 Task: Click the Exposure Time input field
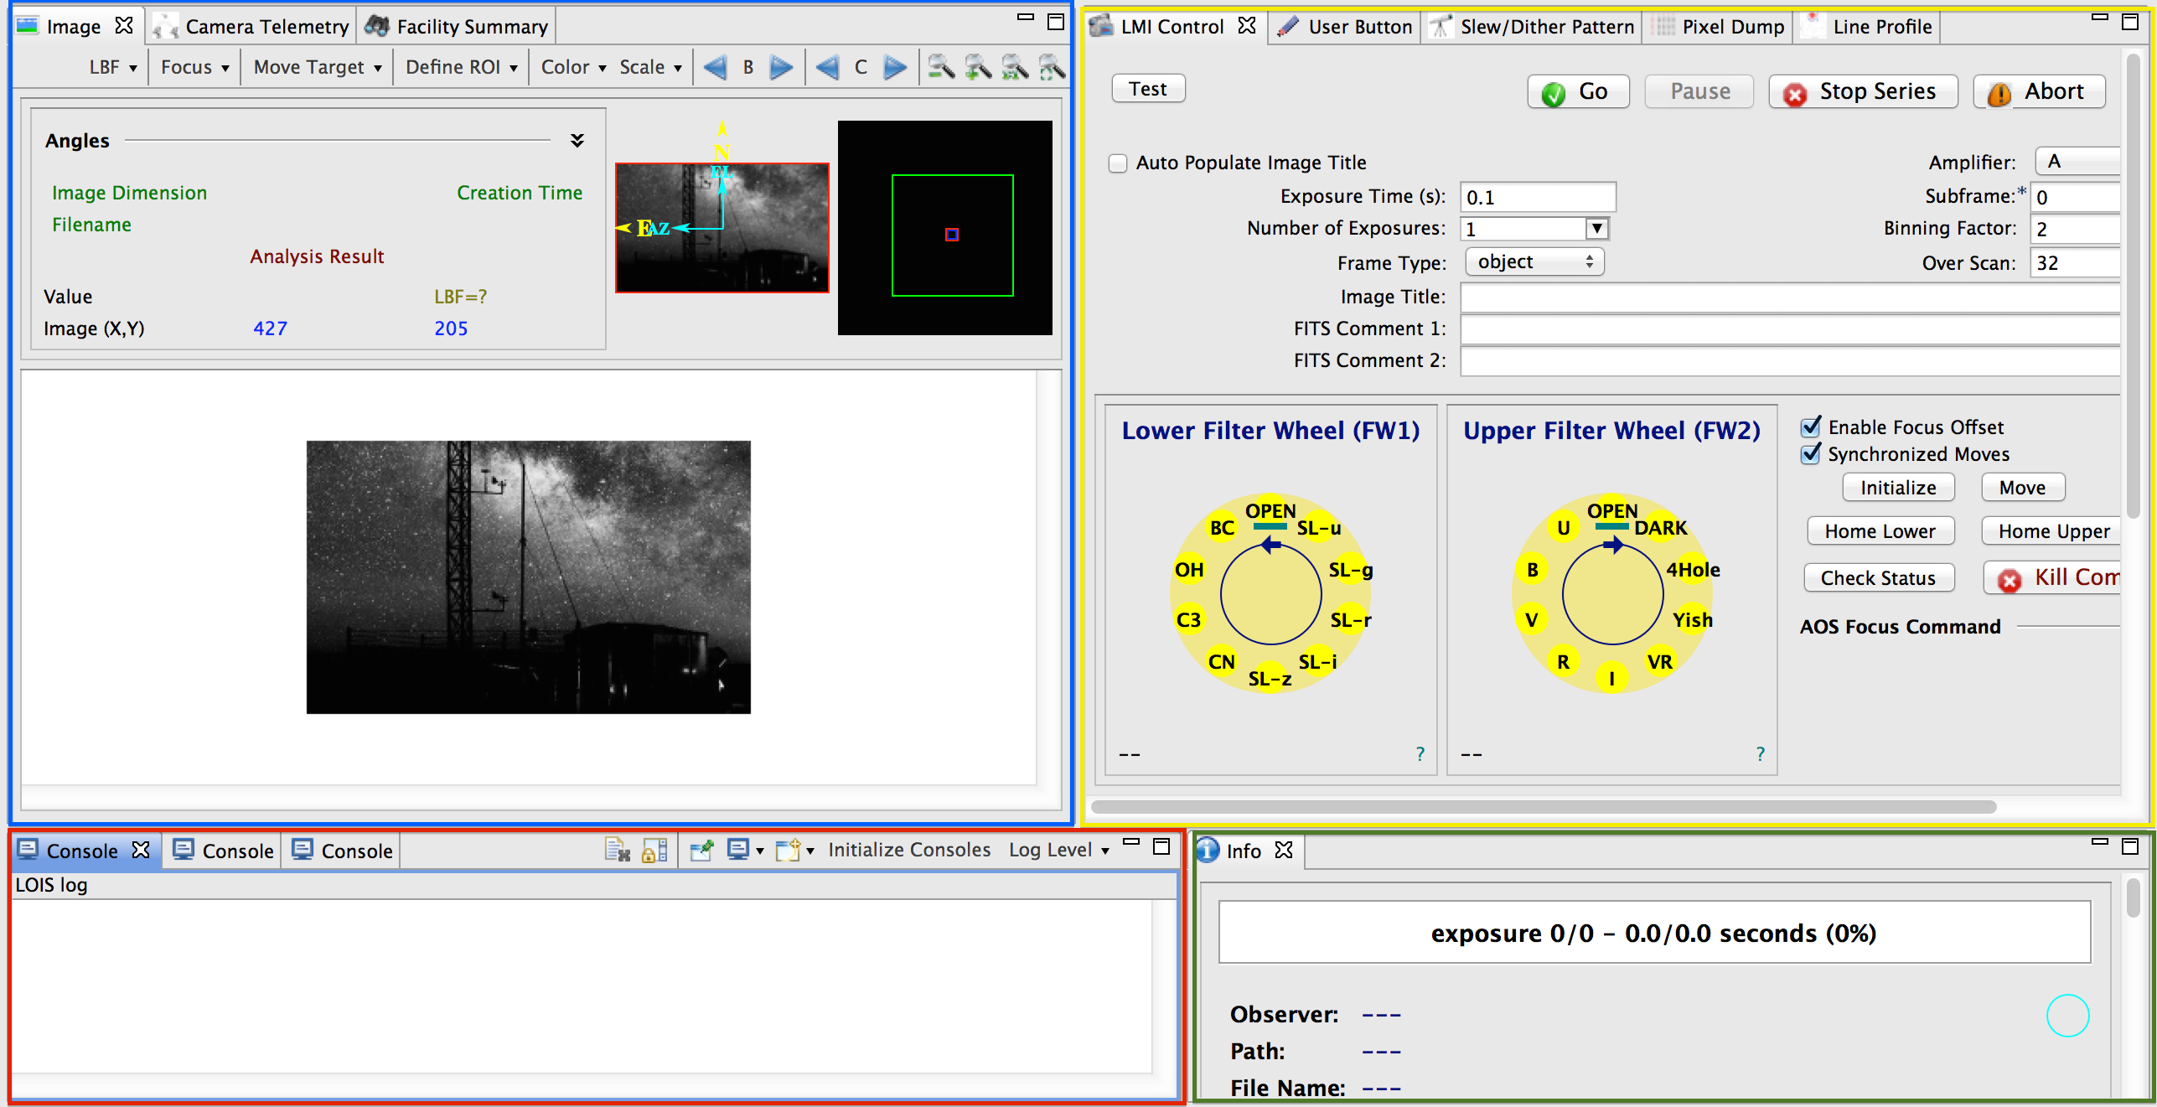tap(1538, 197)
